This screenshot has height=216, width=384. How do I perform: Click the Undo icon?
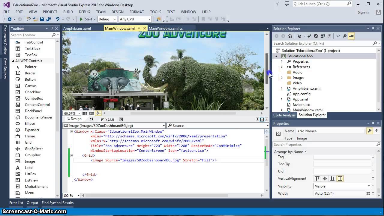(57, 19)
